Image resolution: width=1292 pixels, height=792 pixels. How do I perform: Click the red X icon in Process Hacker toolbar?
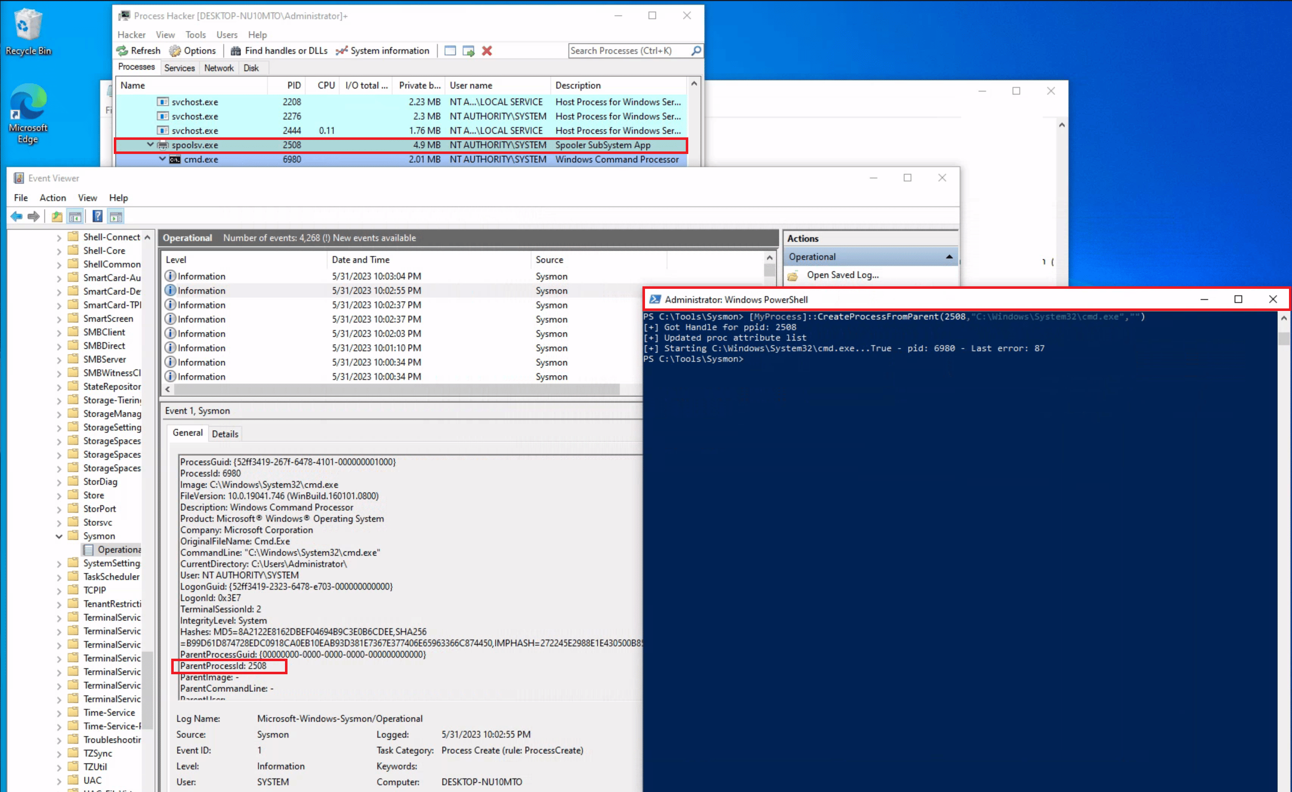point(486,50)
